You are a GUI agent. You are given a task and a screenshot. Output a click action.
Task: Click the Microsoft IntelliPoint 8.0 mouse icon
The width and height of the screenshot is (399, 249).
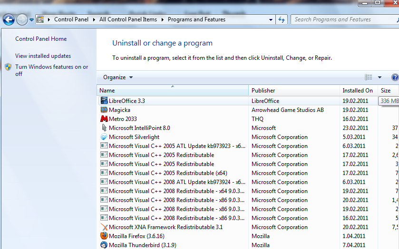click(x=104, y=128)
